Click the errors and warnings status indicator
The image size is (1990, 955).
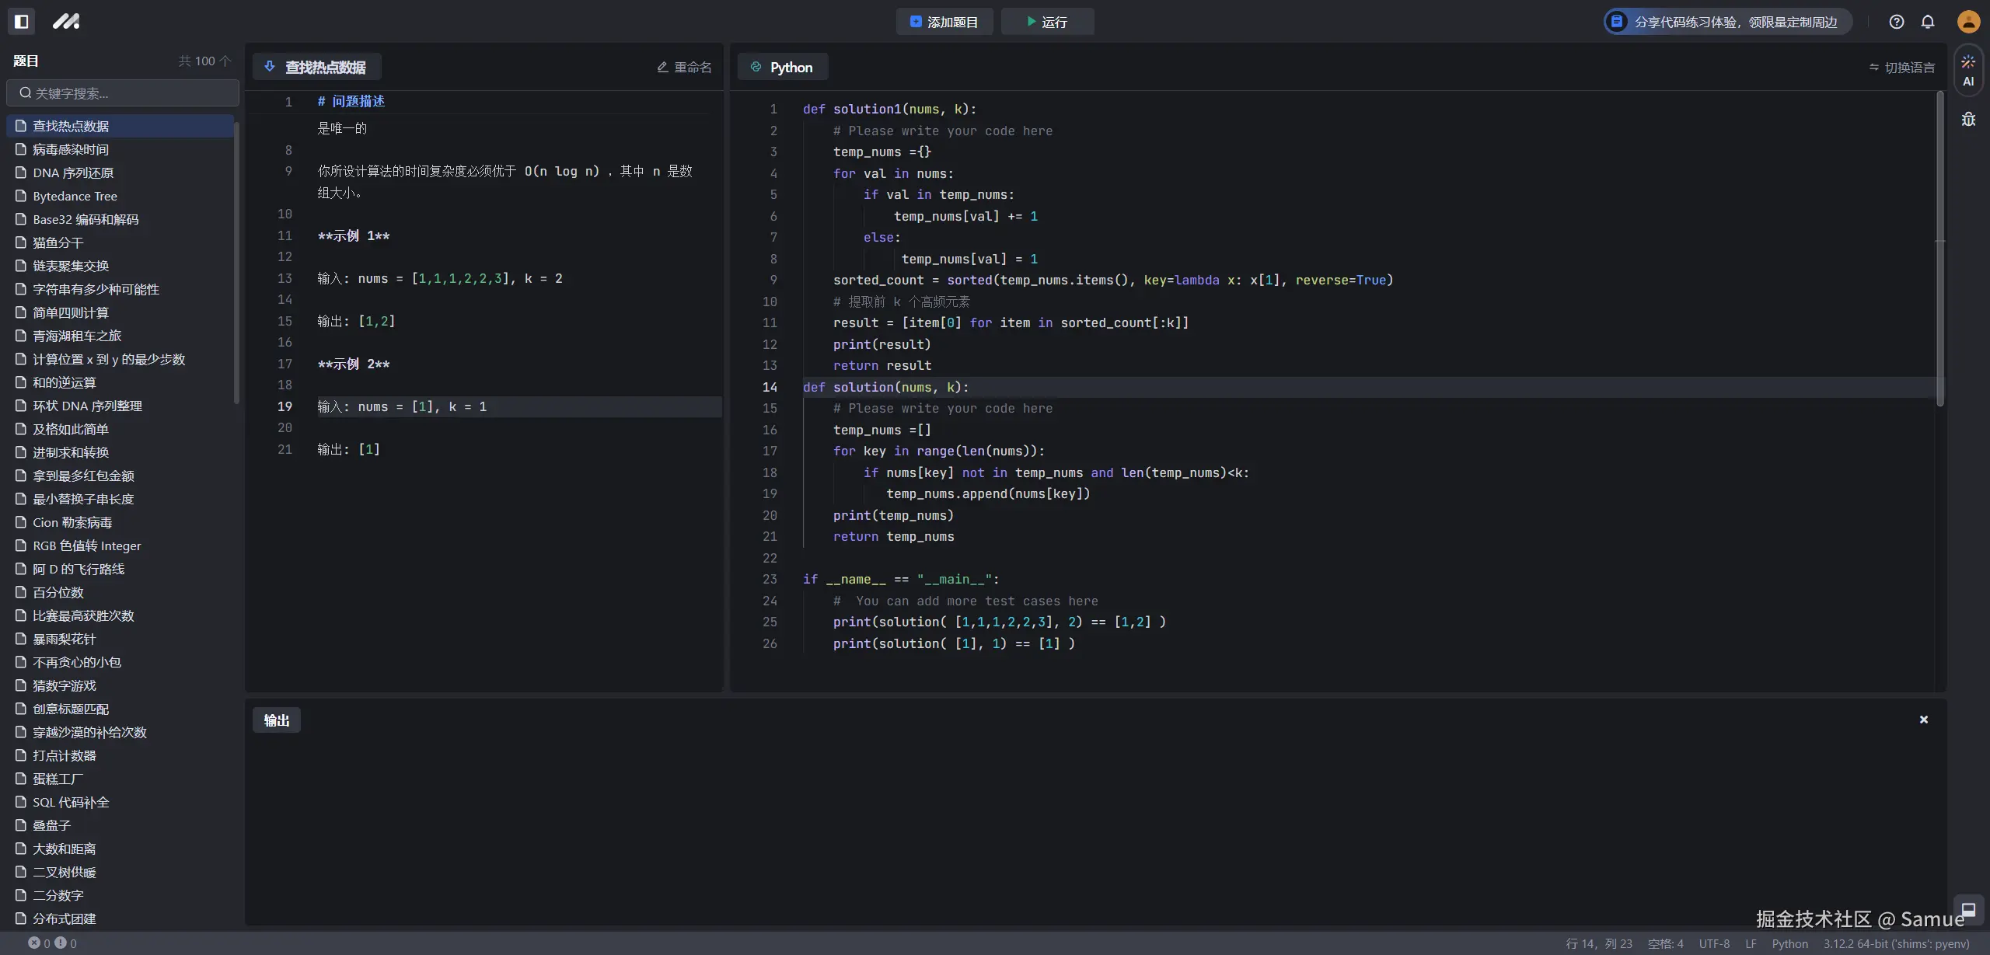53,943
